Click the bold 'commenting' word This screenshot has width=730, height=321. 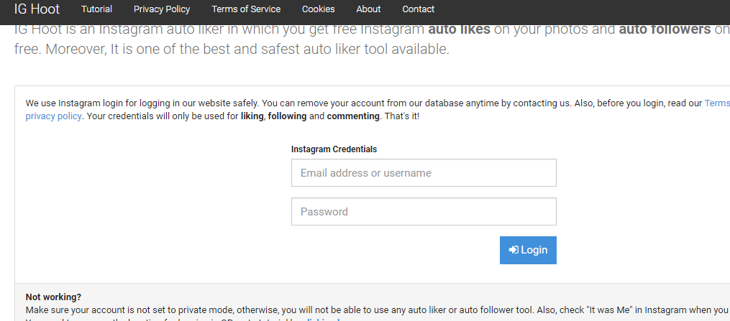click(353, 116)
